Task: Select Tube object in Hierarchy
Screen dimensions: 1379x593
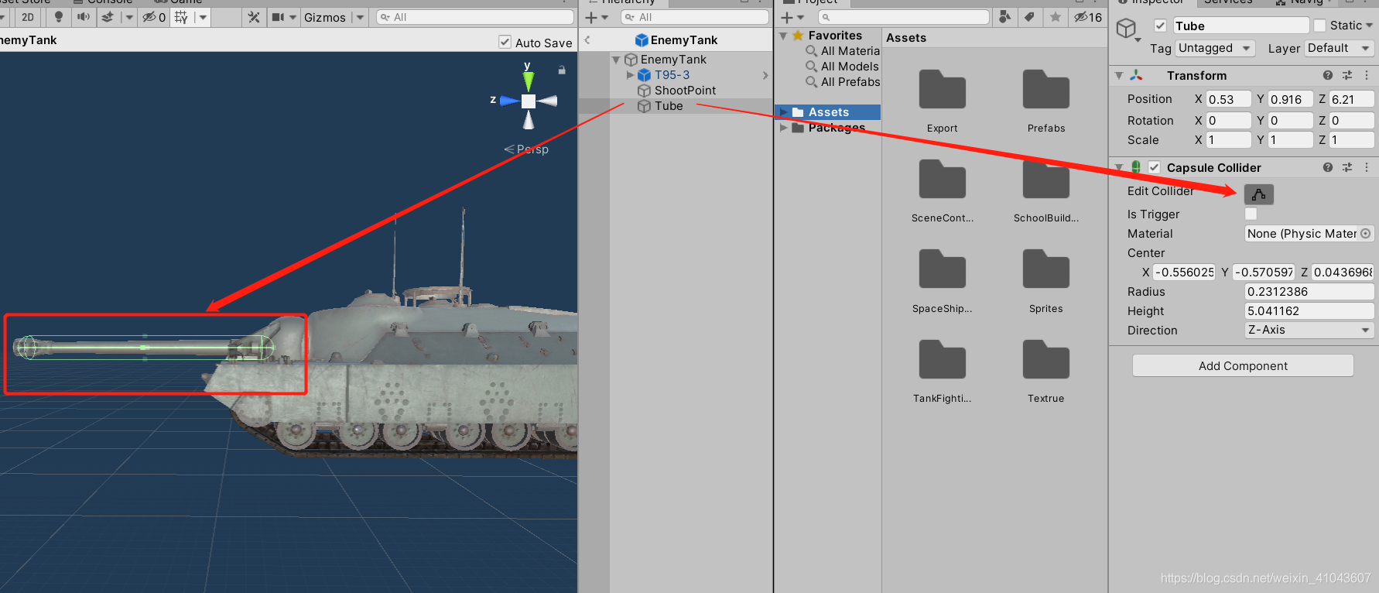Action: 669,106
